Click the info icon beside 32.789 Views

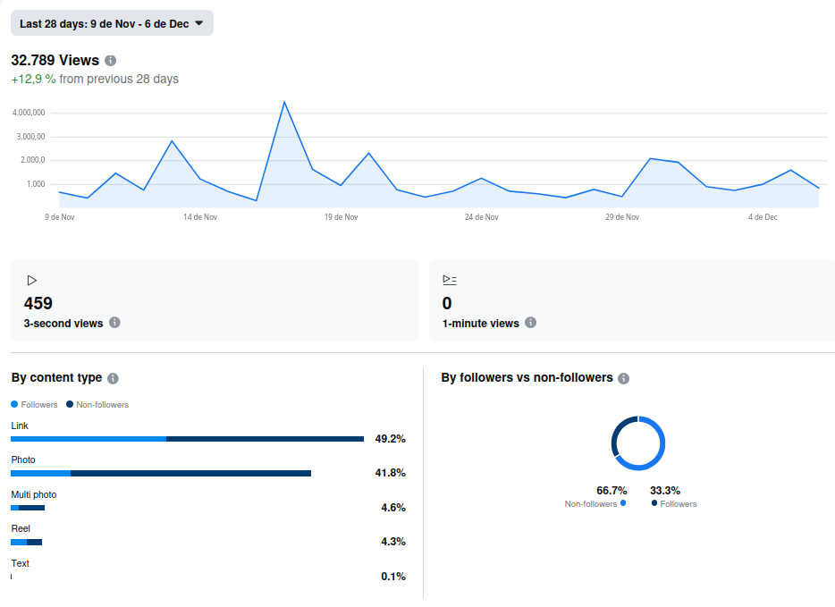110,61
